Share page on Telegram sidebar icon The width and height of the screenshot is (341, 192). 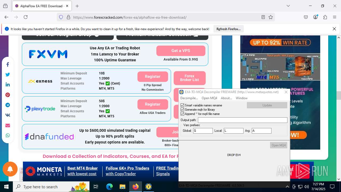point(7,105)
